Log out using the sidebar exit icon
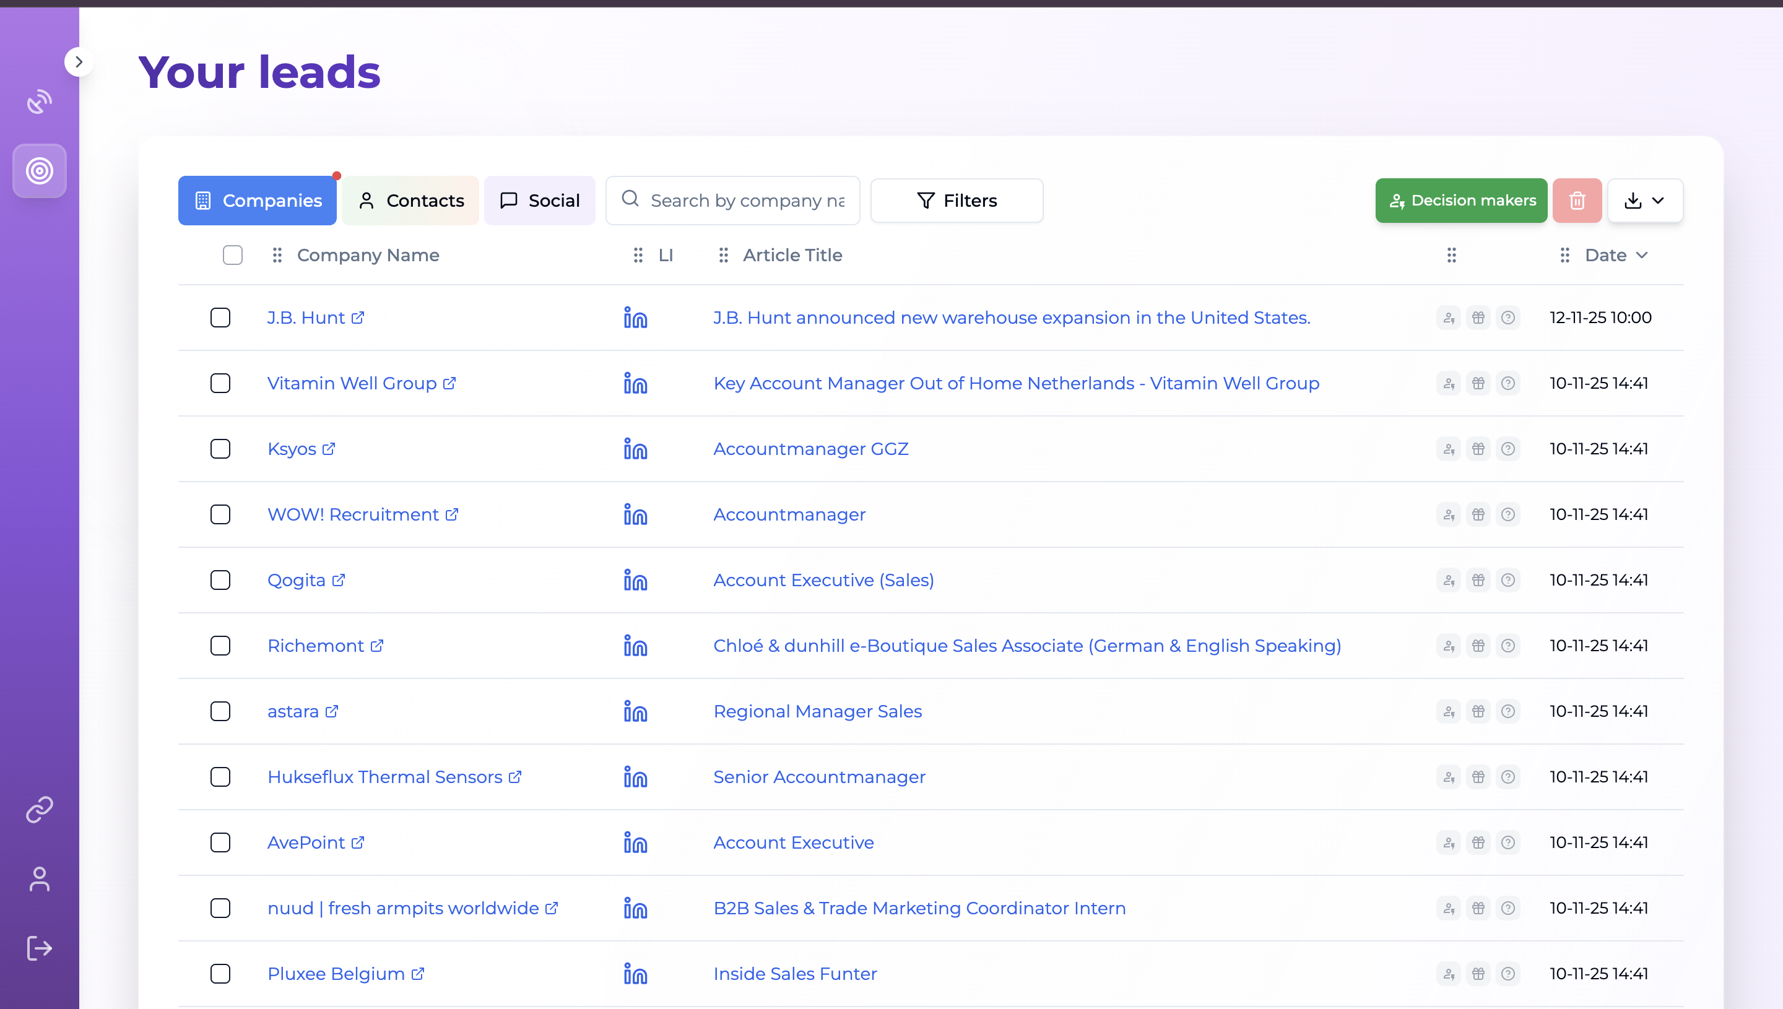This screenshot has height=1009, width=1783. click(x=40, y=948)
